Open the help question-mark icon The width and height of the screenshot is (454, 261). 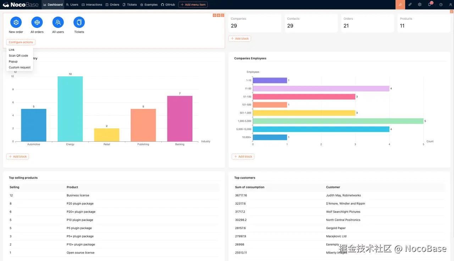pyautogui.click(x=441, y=5)
